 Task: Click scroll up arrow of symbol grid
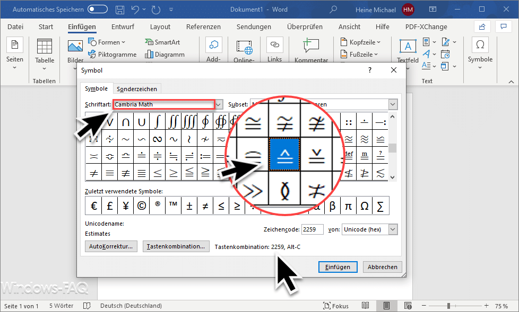[393, 117]
